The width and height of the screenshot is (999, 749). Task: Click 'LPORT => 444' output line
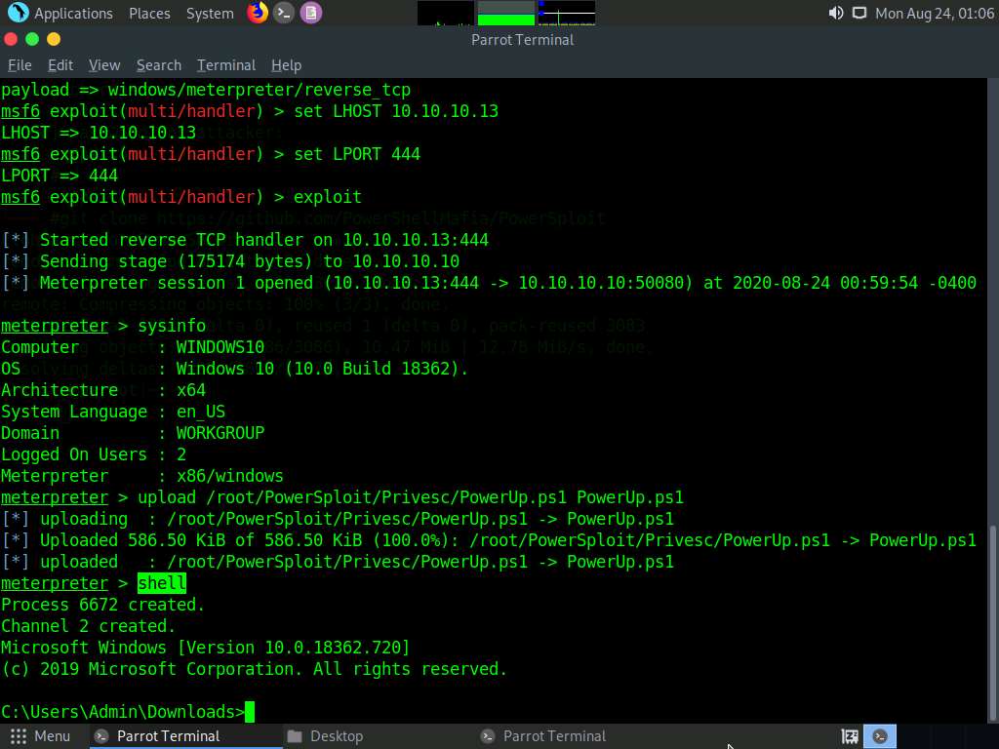pos(60,176)
